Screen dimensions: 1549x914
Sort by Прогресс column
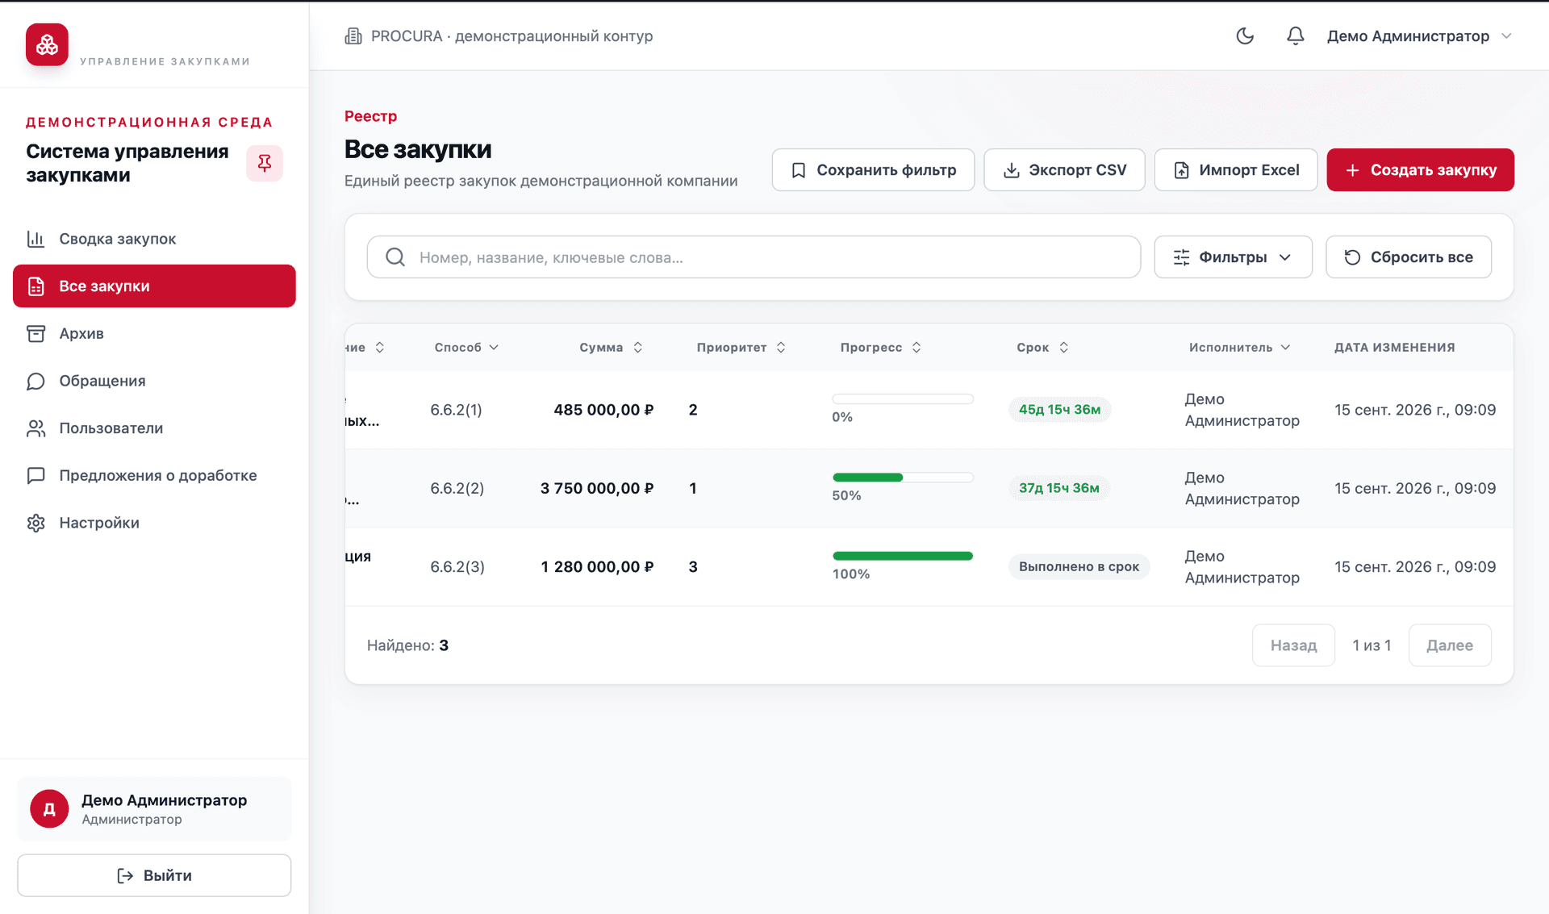pyautogui.click(x=880, y=347)
